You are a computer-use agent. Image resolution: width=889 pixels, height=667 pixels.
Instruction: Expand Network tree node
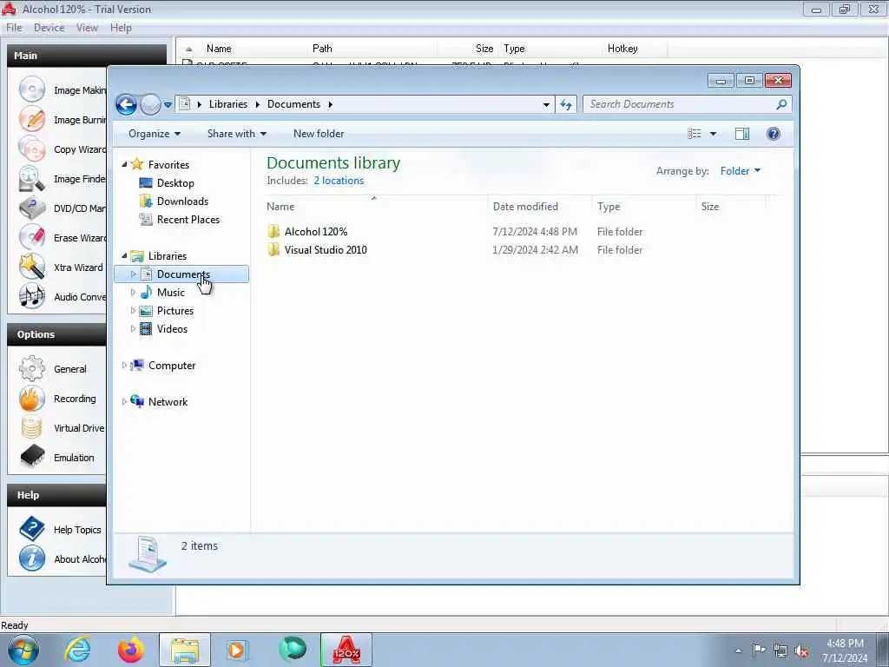(124, 401)
